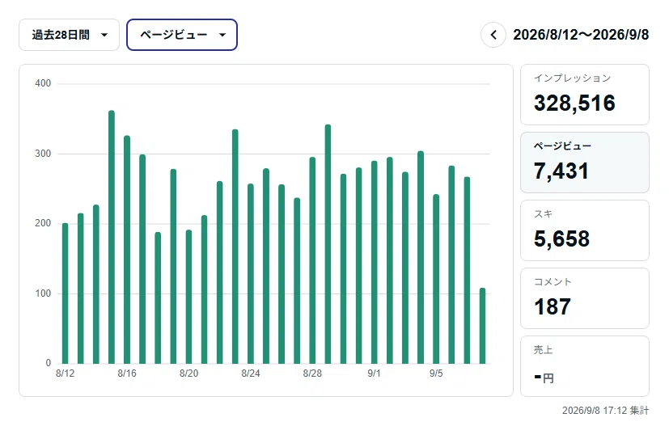
Task: Click the 400 y-axis label
Action: pyautogui.click(x=43, y=83)
